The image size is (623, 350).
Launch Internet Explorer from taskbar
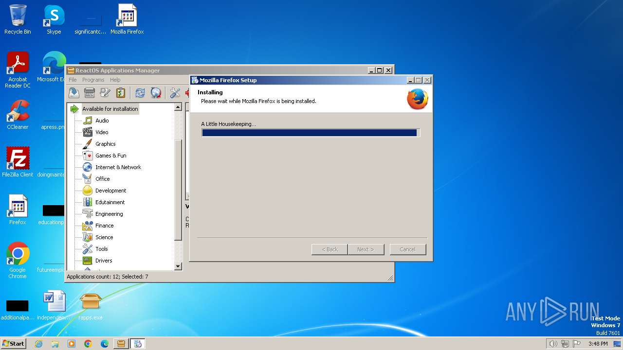[38, 344]
